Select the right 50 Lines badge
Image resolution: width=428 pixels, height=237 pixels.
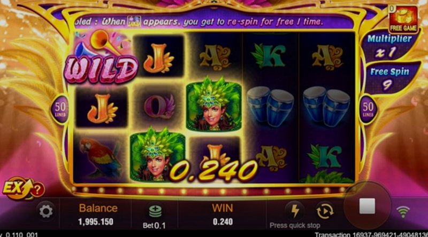tap(368, 109)
